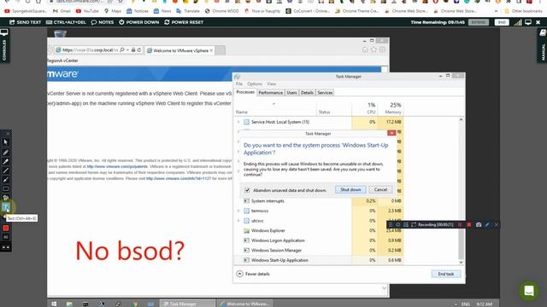The height and width of the screenshot is (307, 547).
Task: Click Internet Explorer home icon
Action: pos(365,49)
